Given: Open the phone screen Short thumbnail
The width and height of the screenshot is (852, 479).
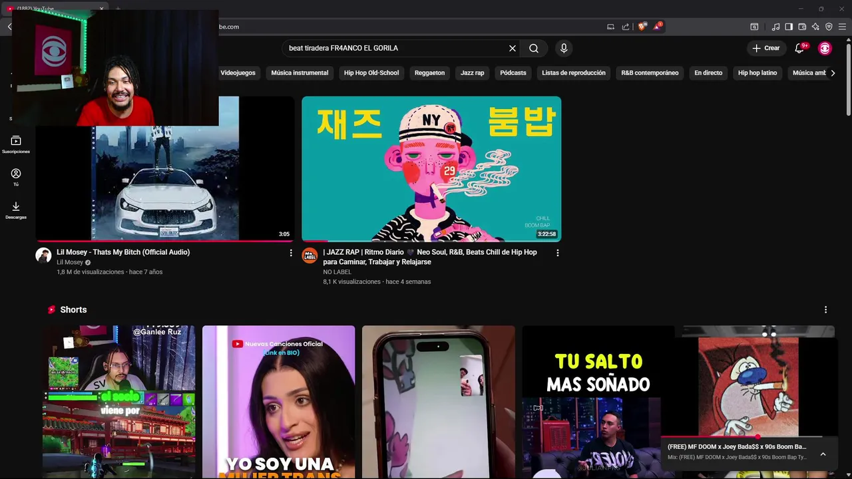Looking at the screenshot, I should coord(438,402).
